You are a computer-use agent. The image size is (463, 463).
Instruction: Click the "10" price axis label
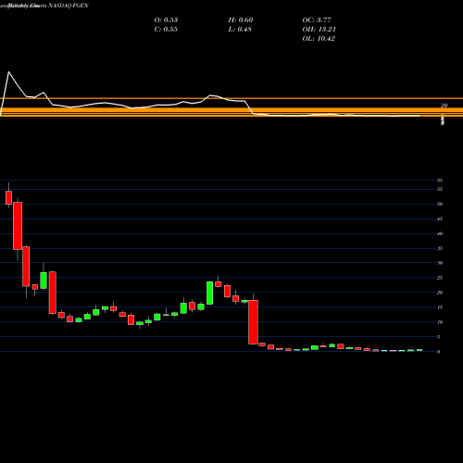point(440,322)
